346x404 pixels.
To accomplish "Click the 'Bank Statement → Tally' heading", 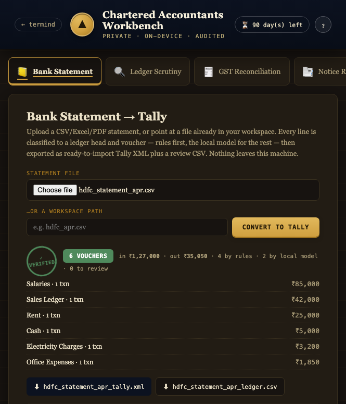I will (97, 116).
